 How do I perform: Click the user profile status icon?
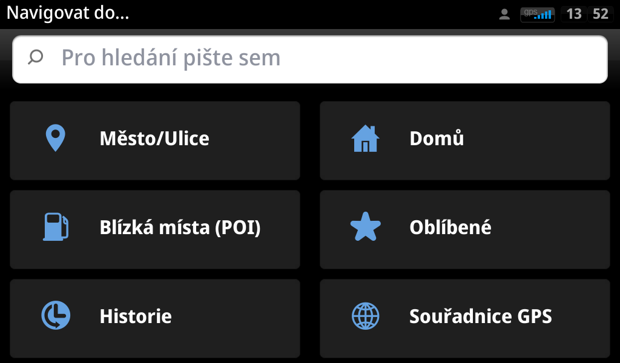coord(504,14)
